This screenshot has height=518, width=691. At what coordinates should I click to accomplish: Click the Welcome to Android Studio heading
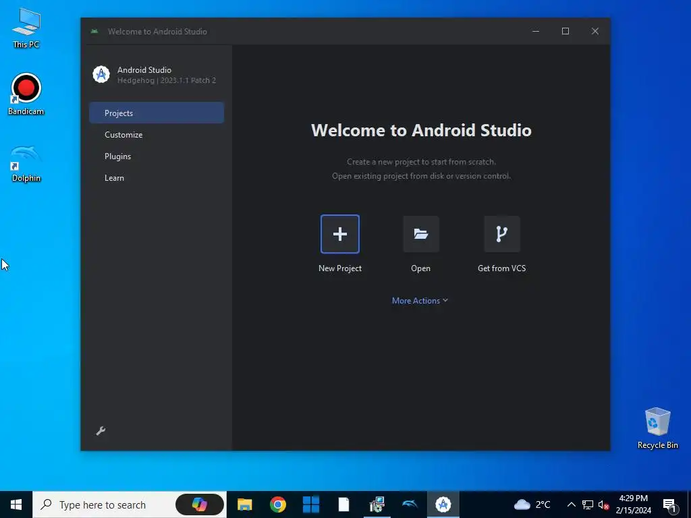(421, 130)
